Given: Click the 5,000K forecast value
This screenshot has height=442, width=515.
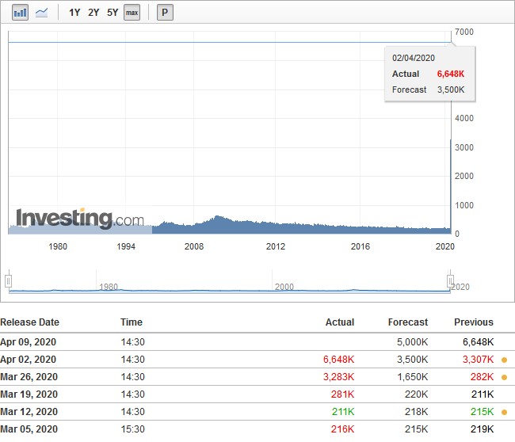Looking at the screenshot, I should (x=413, y=342).
